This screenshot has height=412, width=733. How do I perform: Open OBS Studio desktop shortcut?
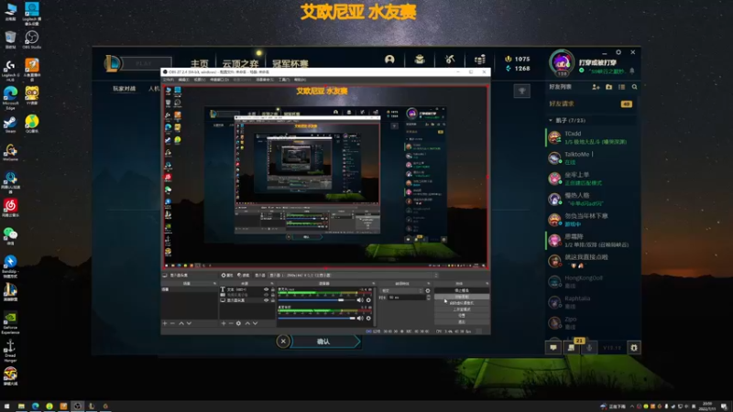(x=32, y=39)
